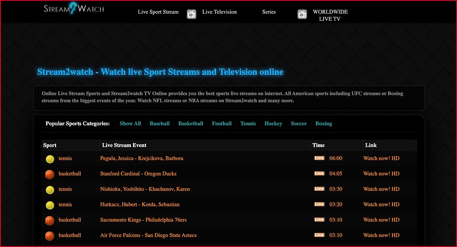Click tennis label in Hurkacz row
Screen dimensions: 457x247
65,204
